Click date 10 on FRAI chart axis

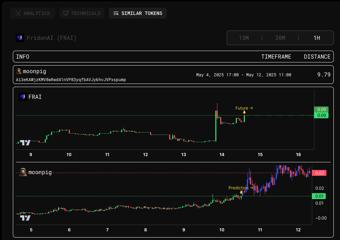coord(69,155)
